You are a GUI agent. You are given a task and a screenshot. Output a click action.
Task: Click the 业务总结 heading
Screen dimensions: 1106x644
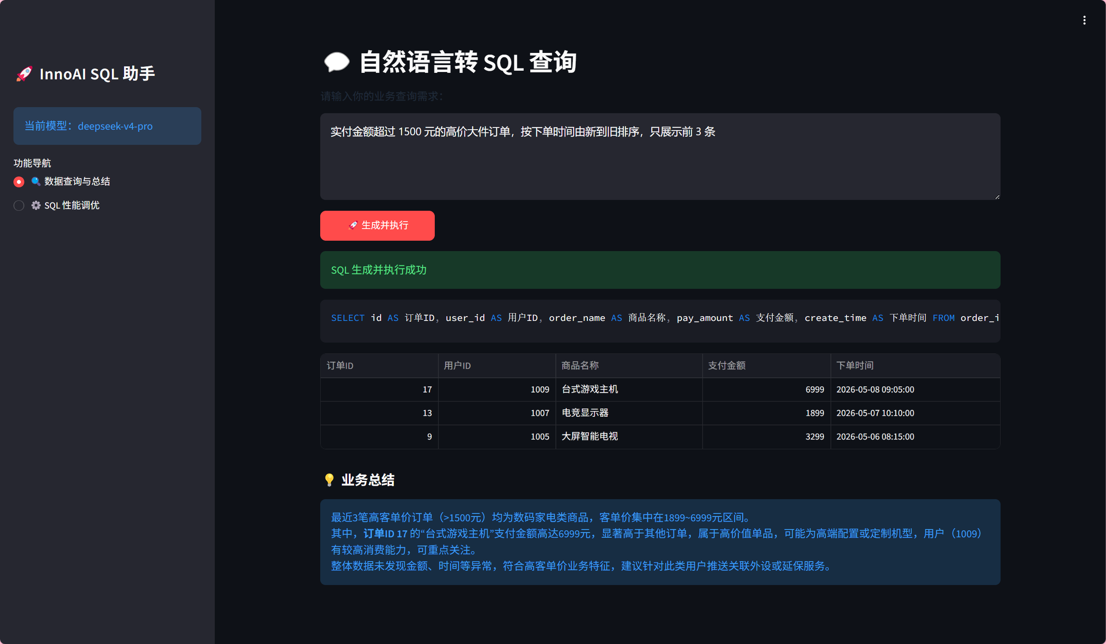[368, 480]
